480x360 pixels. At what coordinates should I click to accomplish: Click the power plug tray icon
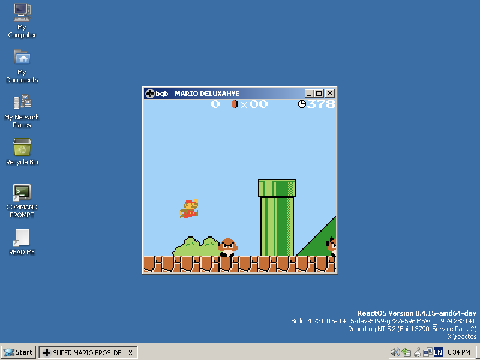pyautogui.click(x=417, y=352)
